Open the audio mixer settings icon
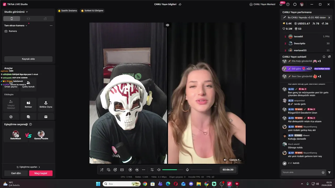This screenshot has width=335, height=188. 152,170
